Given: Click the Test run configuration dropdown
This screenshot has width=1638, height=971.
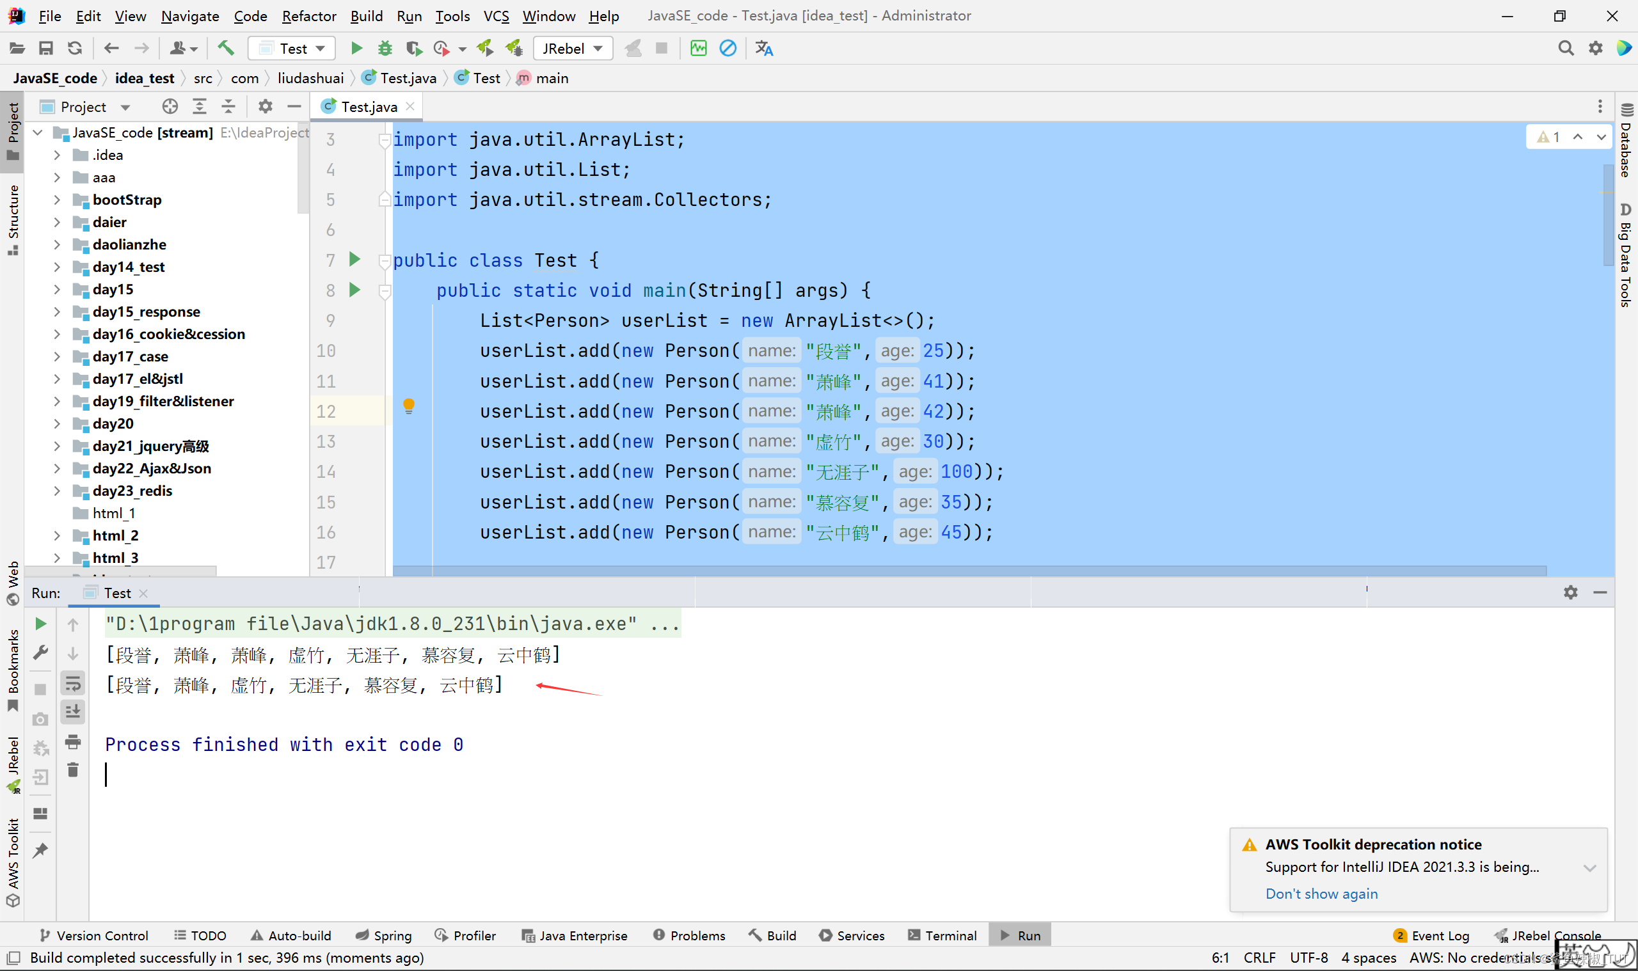Looking at the screenshot, I should (x=291, y=47).
